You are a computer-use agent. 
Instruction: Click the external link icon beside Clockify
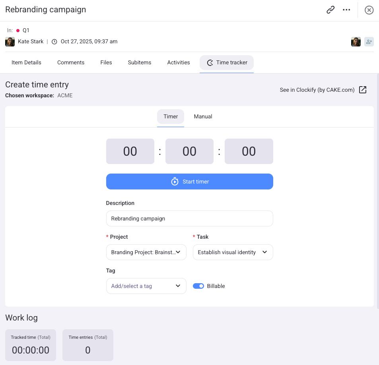coord(363,90)
